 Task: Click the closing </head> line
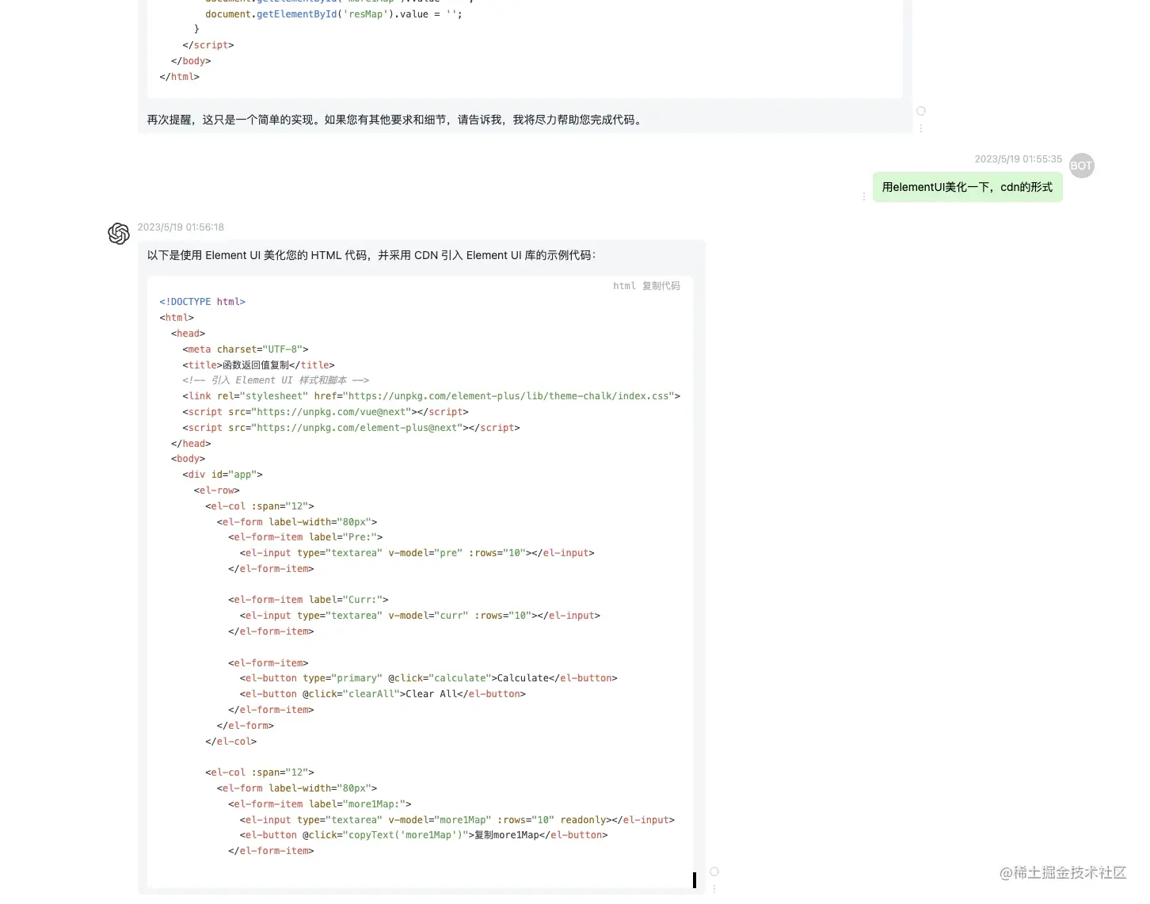tap(191, 444)
